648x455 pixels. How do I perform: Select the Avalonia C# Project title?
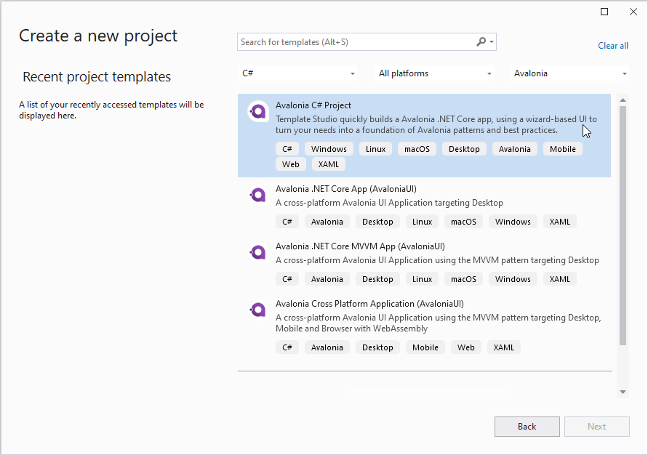click(x=313, y=105)
